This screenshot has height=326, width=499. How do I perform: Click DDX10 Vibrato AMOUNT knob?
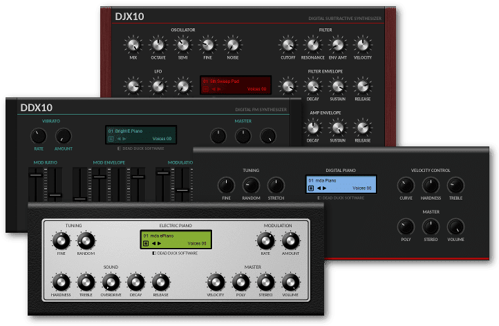(64, 136)
